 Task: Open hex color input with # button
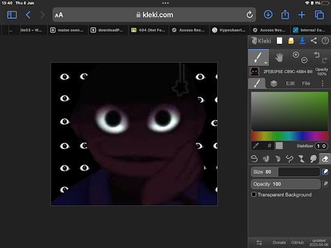point(270,146)
